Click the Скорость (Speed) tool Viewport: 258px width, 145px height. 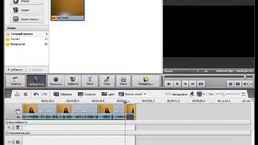87,94
